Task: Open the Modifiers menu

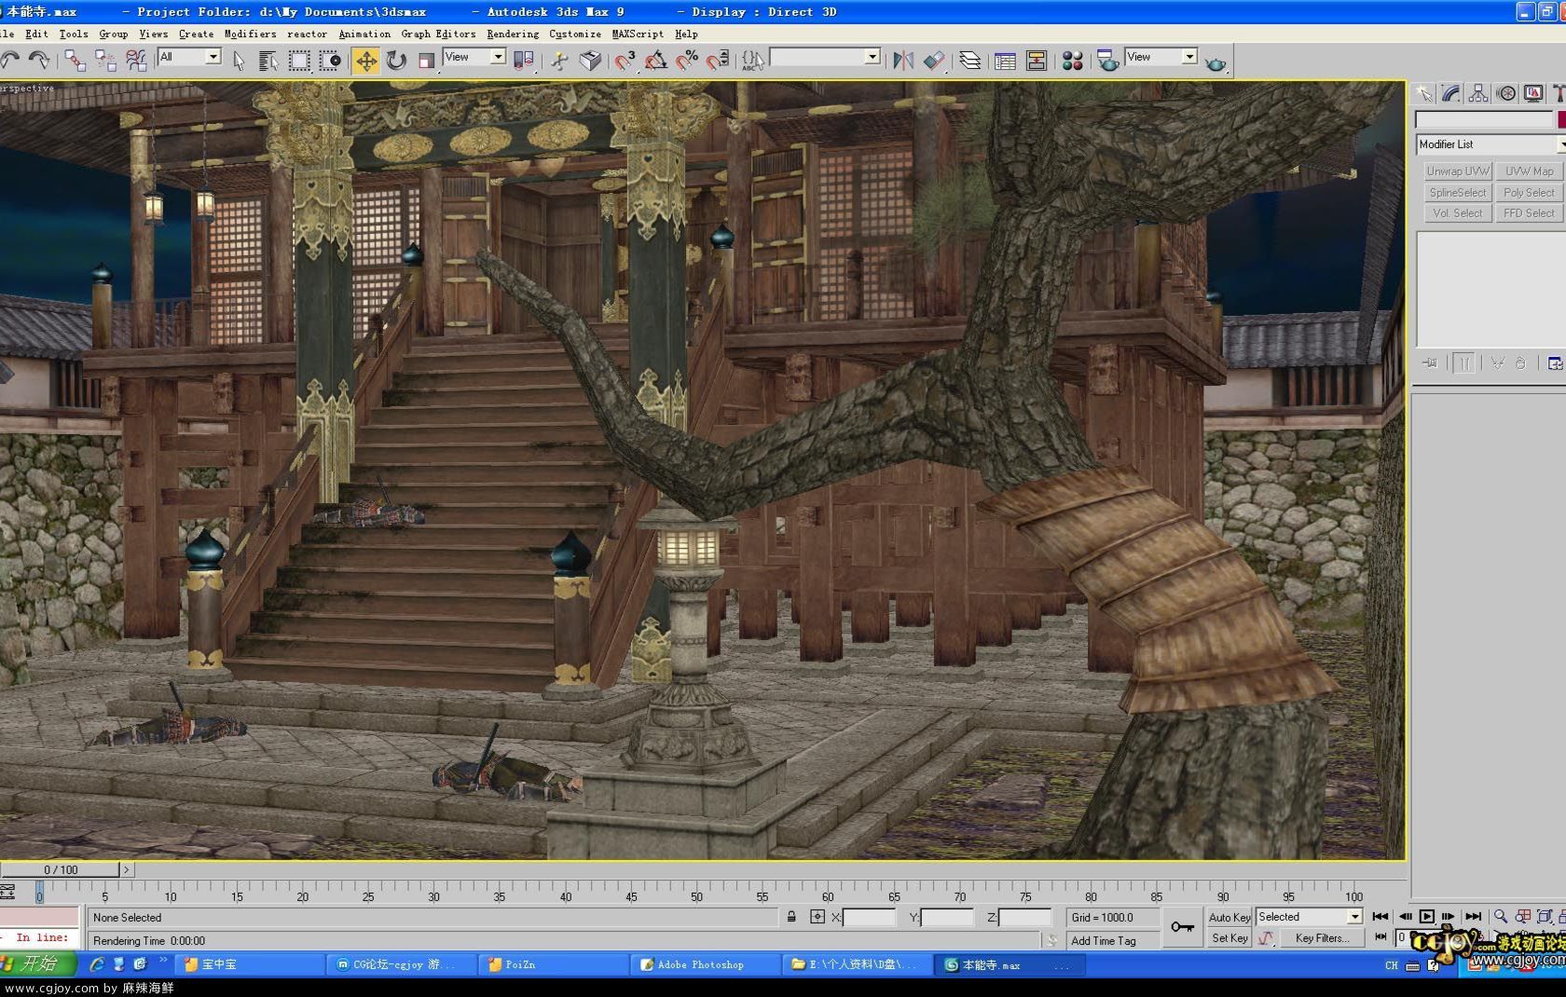Action: [x=250, y=34]
